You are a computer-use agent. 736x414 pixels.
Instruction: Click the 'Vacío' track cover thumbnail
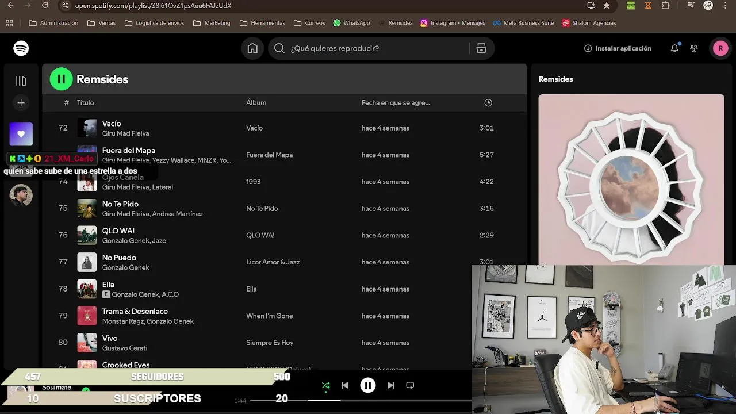[x=87, y=128]
